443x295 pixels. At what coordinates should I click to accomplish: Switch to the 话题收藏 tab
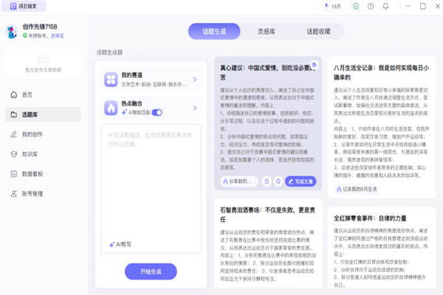click(318, 32)
